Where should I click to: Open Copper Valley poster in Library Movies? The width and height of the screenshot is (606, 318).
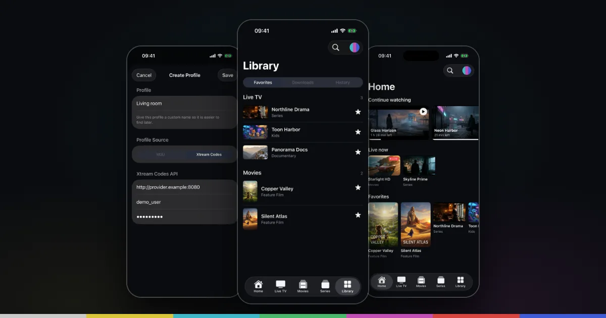tap(250, 192)
